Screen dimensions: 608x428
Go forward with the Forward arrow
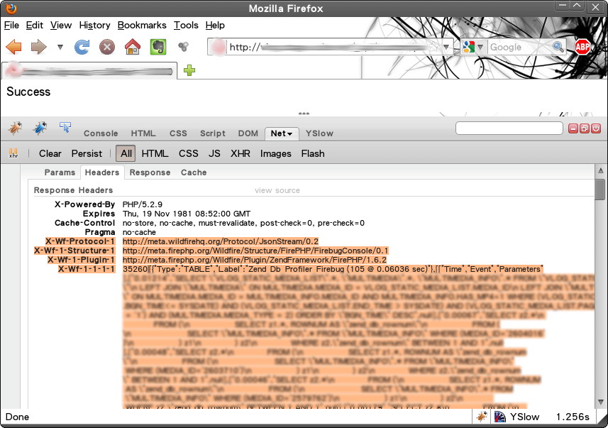pyautogui.click(x=38, y=47)
